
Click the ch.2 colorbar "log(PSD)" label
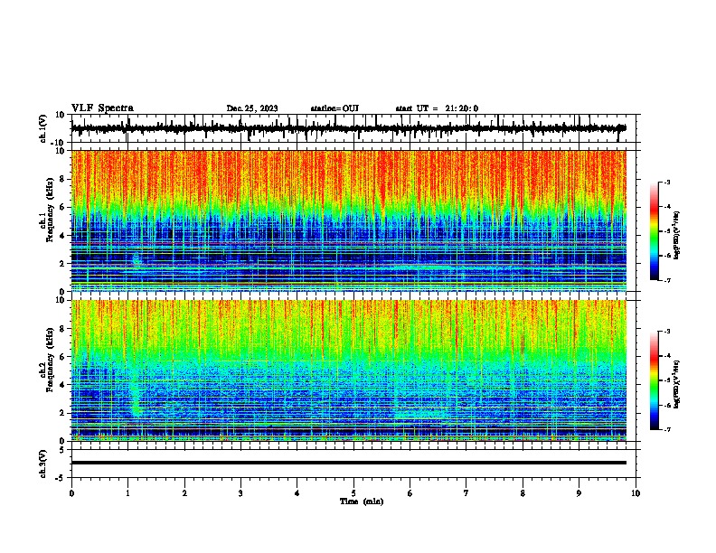coord(677,384)
